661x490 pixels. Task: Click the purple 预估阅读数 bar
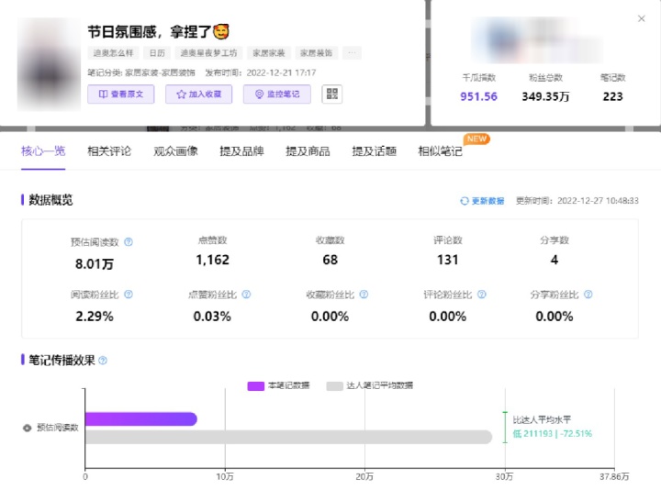pyautogui.click(x=140, y=418)
